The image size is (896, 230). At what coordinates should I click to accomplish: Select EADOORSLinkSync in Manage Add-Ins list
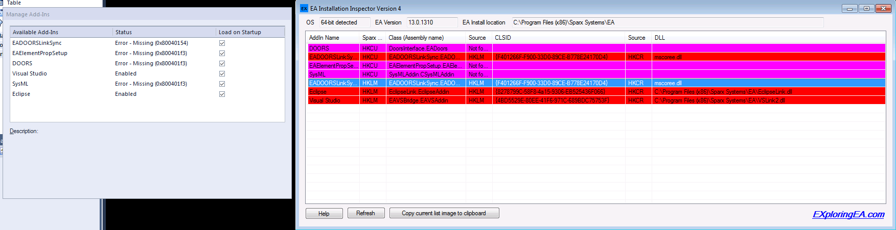37,43
